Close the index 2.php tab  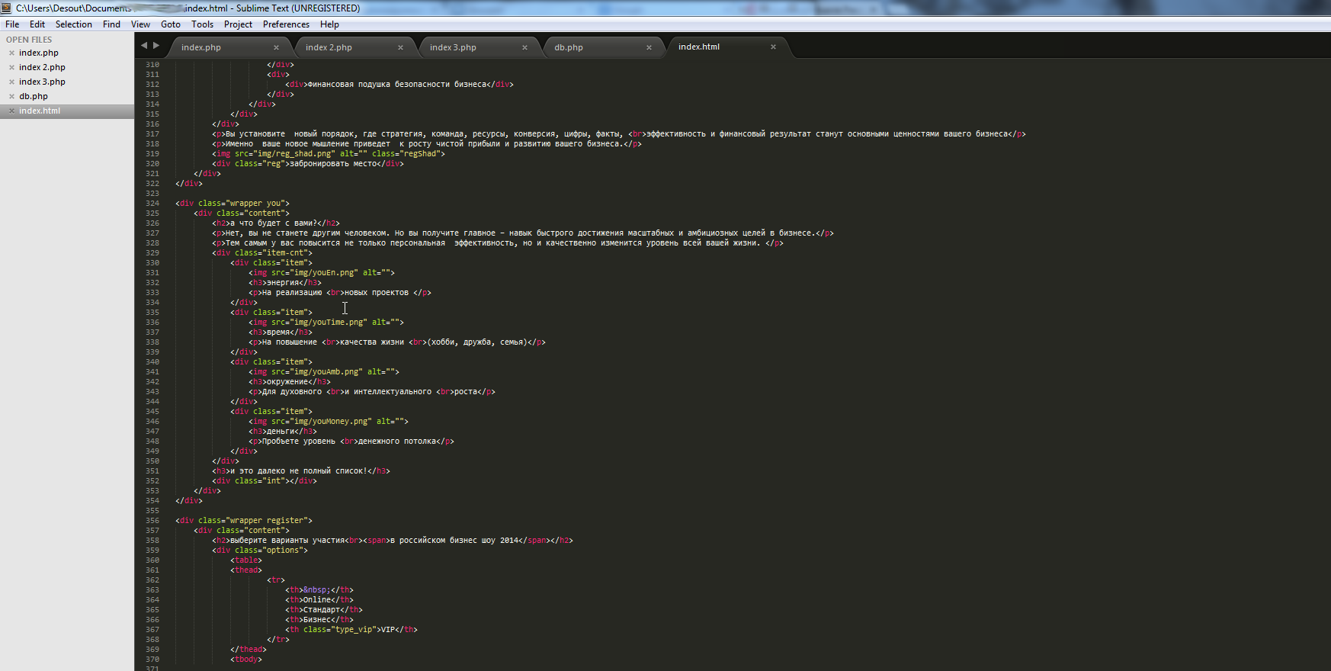400,47
